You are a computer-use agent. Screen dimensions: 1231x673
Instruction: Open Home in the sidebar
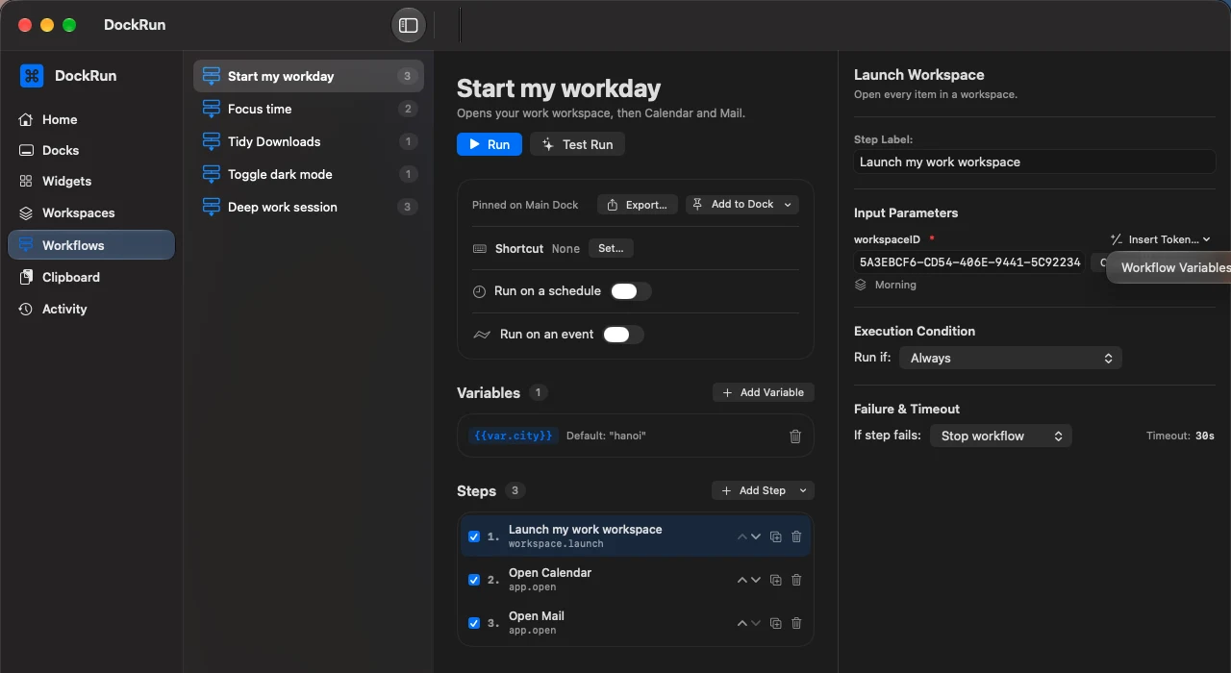[91, 119]
